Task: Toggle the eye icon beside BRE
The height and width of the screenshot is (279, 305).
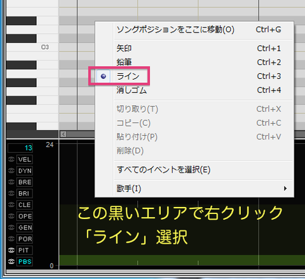Action: tap(11, 182)
